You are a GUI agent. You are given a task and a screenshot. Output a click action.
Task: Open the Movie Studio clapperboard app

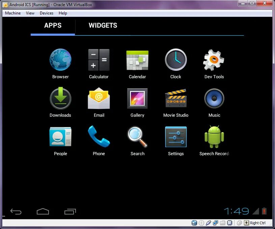176,98
